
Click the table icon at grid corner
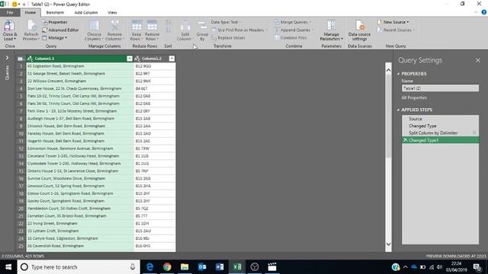[x=21, y=59]
